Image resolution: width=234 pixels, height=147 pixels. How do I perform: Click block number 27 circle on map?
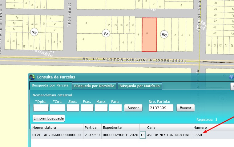(106, 33)
